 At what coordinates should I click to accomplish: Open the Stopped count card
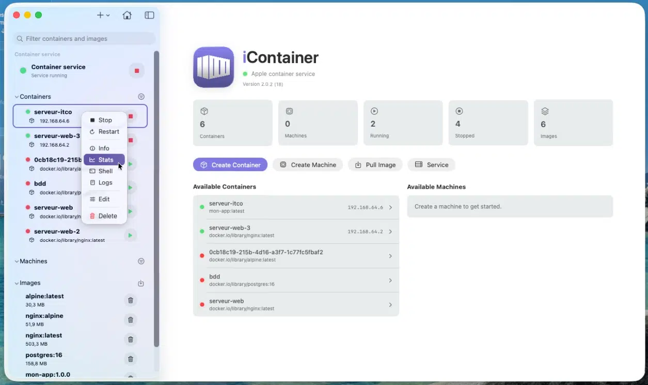point(488,123)
